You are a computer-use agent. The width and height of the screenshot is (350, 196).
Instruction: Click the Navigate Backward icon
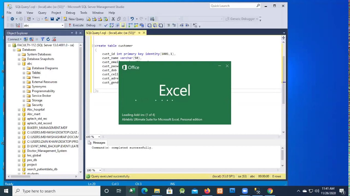[x=12, y=19]
